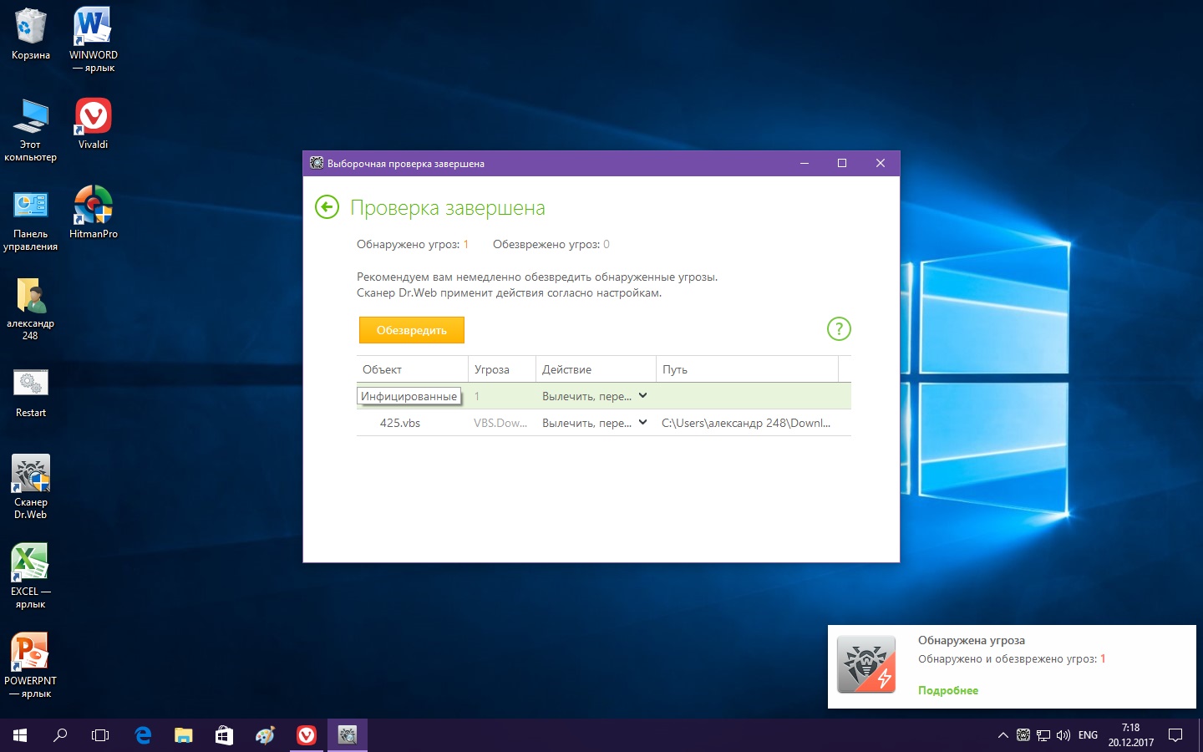This screenshot has height=752, width=1203.
Task: Sort by the Объект column header
Action: 412,369
